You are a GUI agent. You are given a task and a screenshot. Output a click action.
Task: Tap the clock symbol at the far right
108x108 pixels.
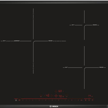(x=92, y=100)
